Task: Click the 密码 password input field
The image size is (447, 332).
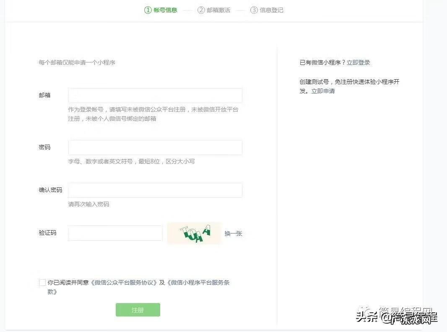Action: tap(155, 147)
